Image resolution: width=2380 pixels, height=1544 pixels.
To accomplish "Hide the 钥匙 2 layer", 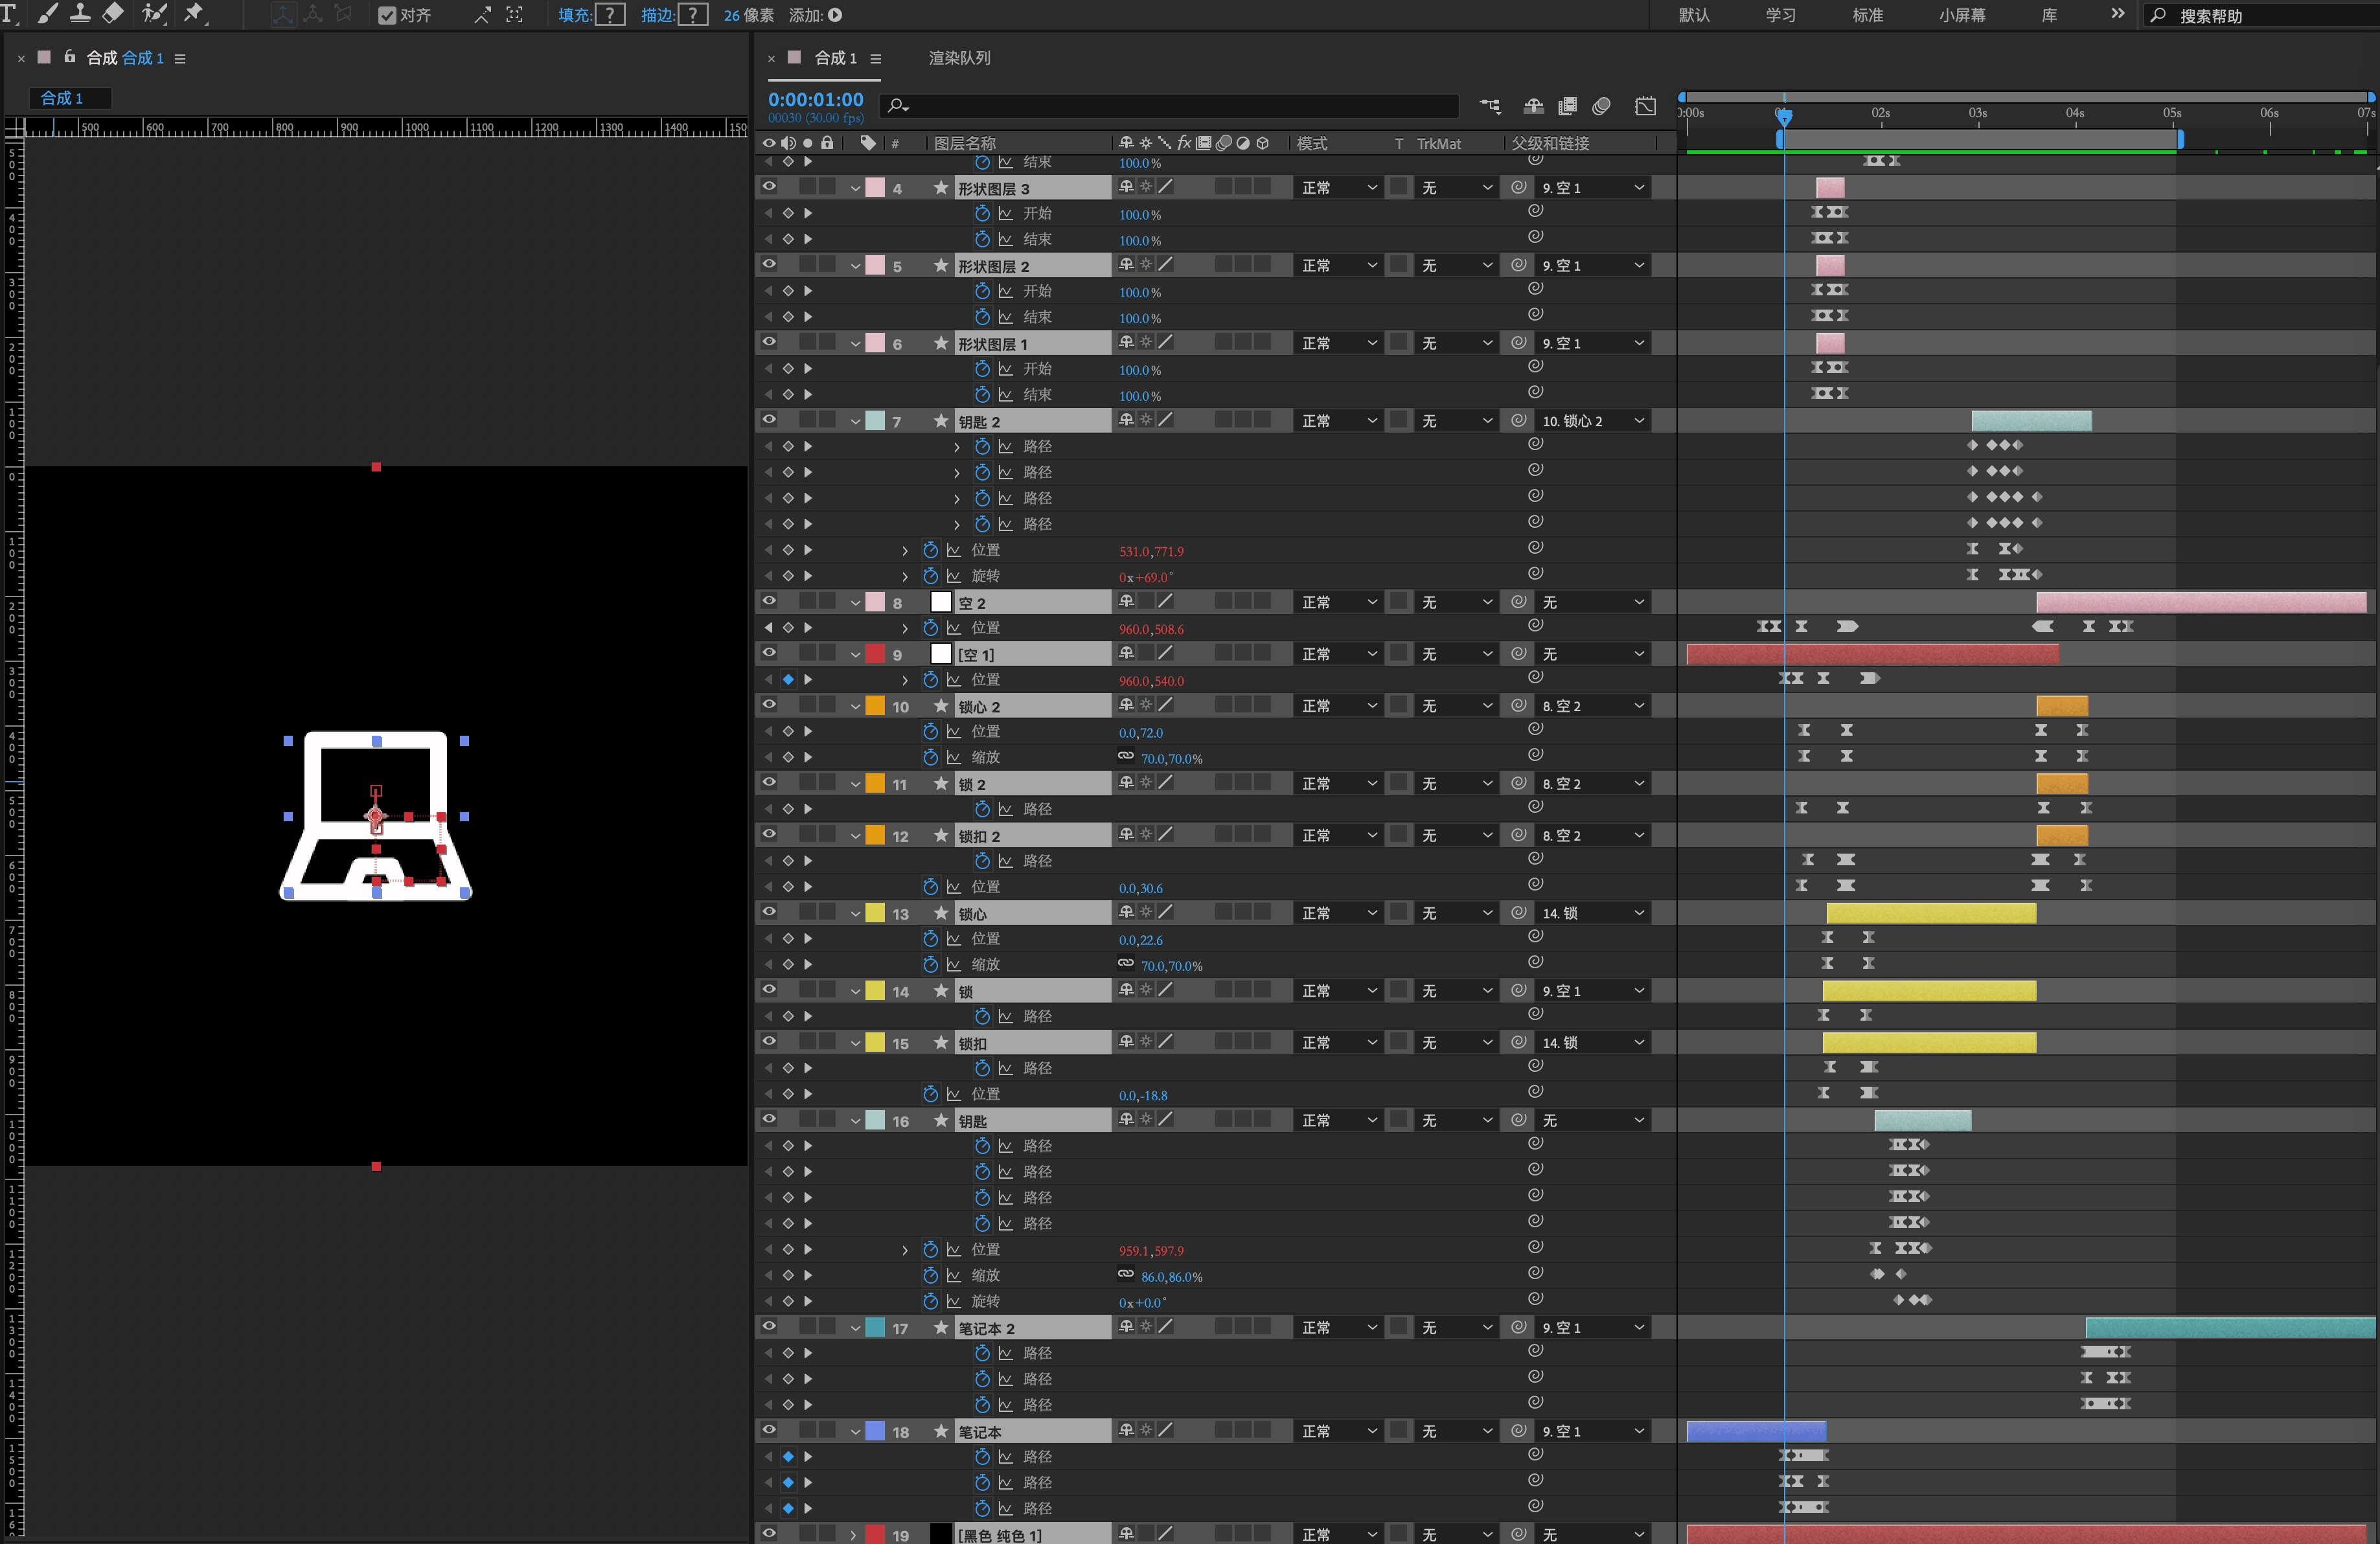I will [x=769, y=421].
